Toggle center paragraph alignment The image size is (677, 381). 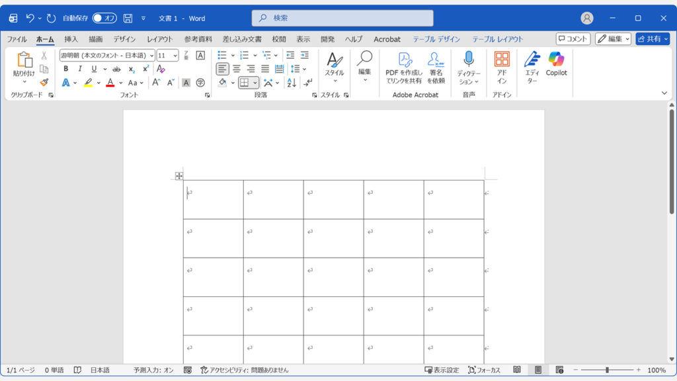tap(237, 69)
